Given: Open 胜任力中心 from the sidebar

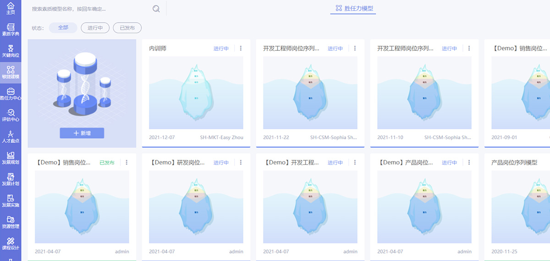Looking at the screenshot, I should (11, 94).
